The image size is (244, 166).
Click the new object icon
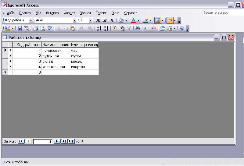(170, 28)
